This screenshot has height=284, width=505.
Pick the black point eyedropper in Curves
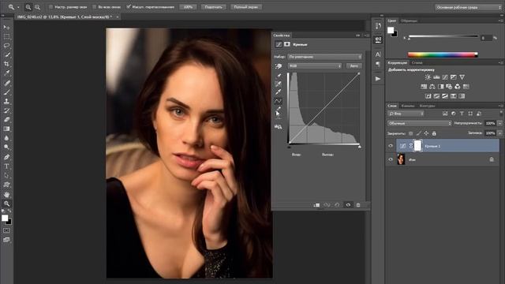[x=279, y=76]
